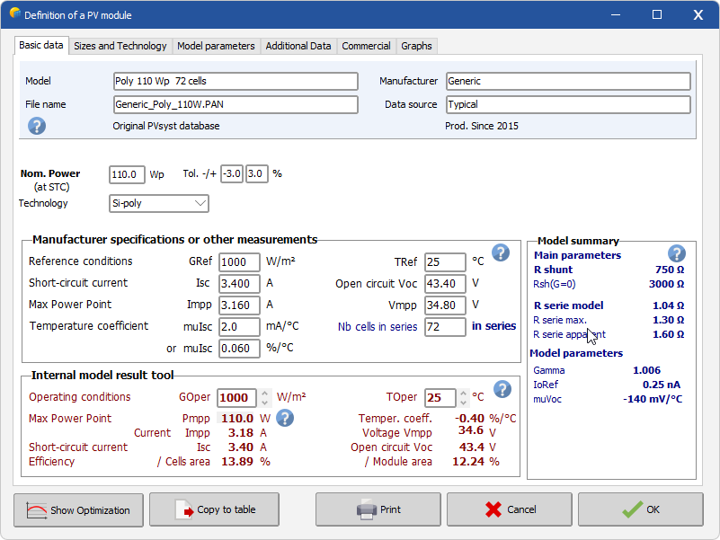
Task: Click the R serie apparent value
Action: (x=671, y=333)
